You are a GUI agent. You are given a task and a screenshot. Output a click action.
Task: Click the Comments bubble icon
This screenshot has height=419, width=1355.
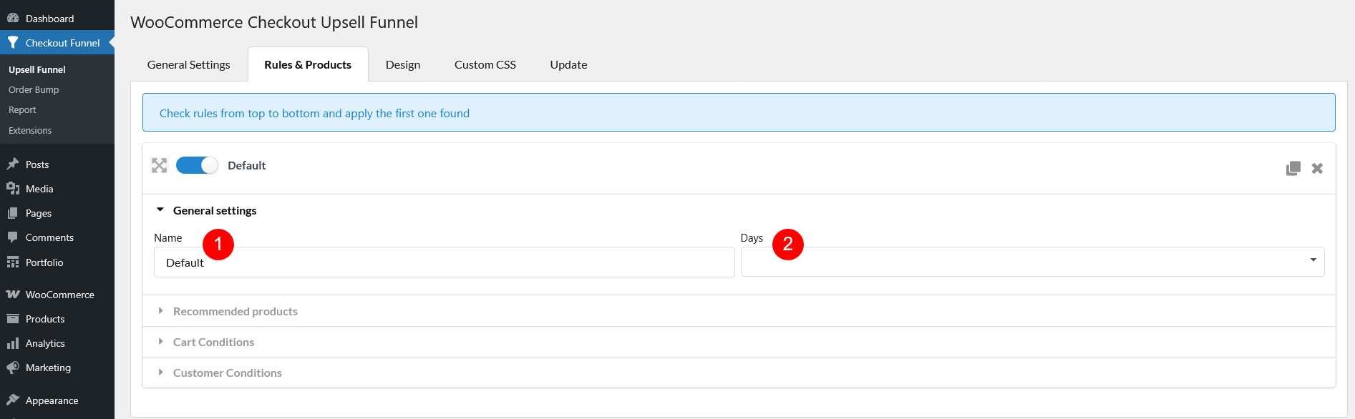(x=13, y=237)
